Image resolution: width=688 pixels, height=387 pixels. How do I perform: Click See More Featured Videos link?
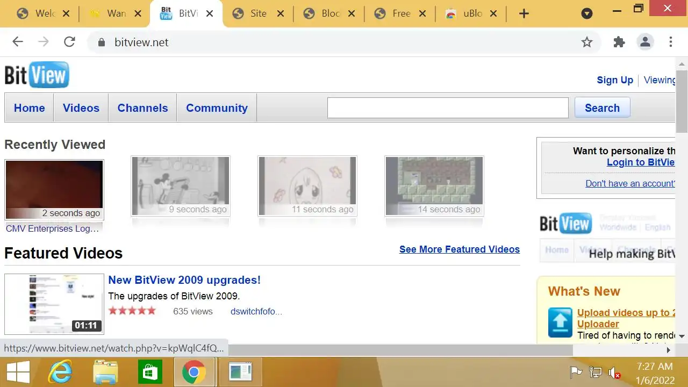[460, 249]
